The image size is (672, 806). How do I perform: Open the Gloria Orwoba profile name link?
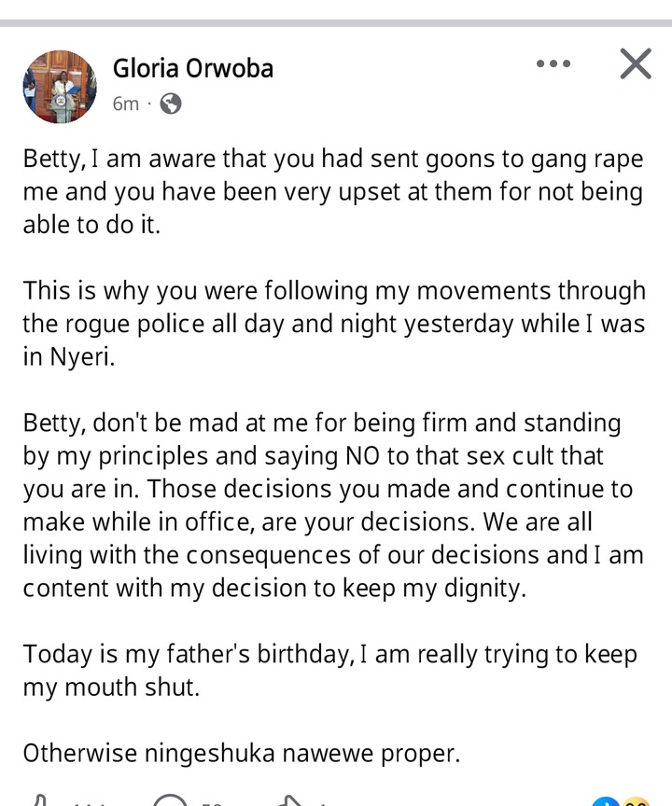coord(192,68)
